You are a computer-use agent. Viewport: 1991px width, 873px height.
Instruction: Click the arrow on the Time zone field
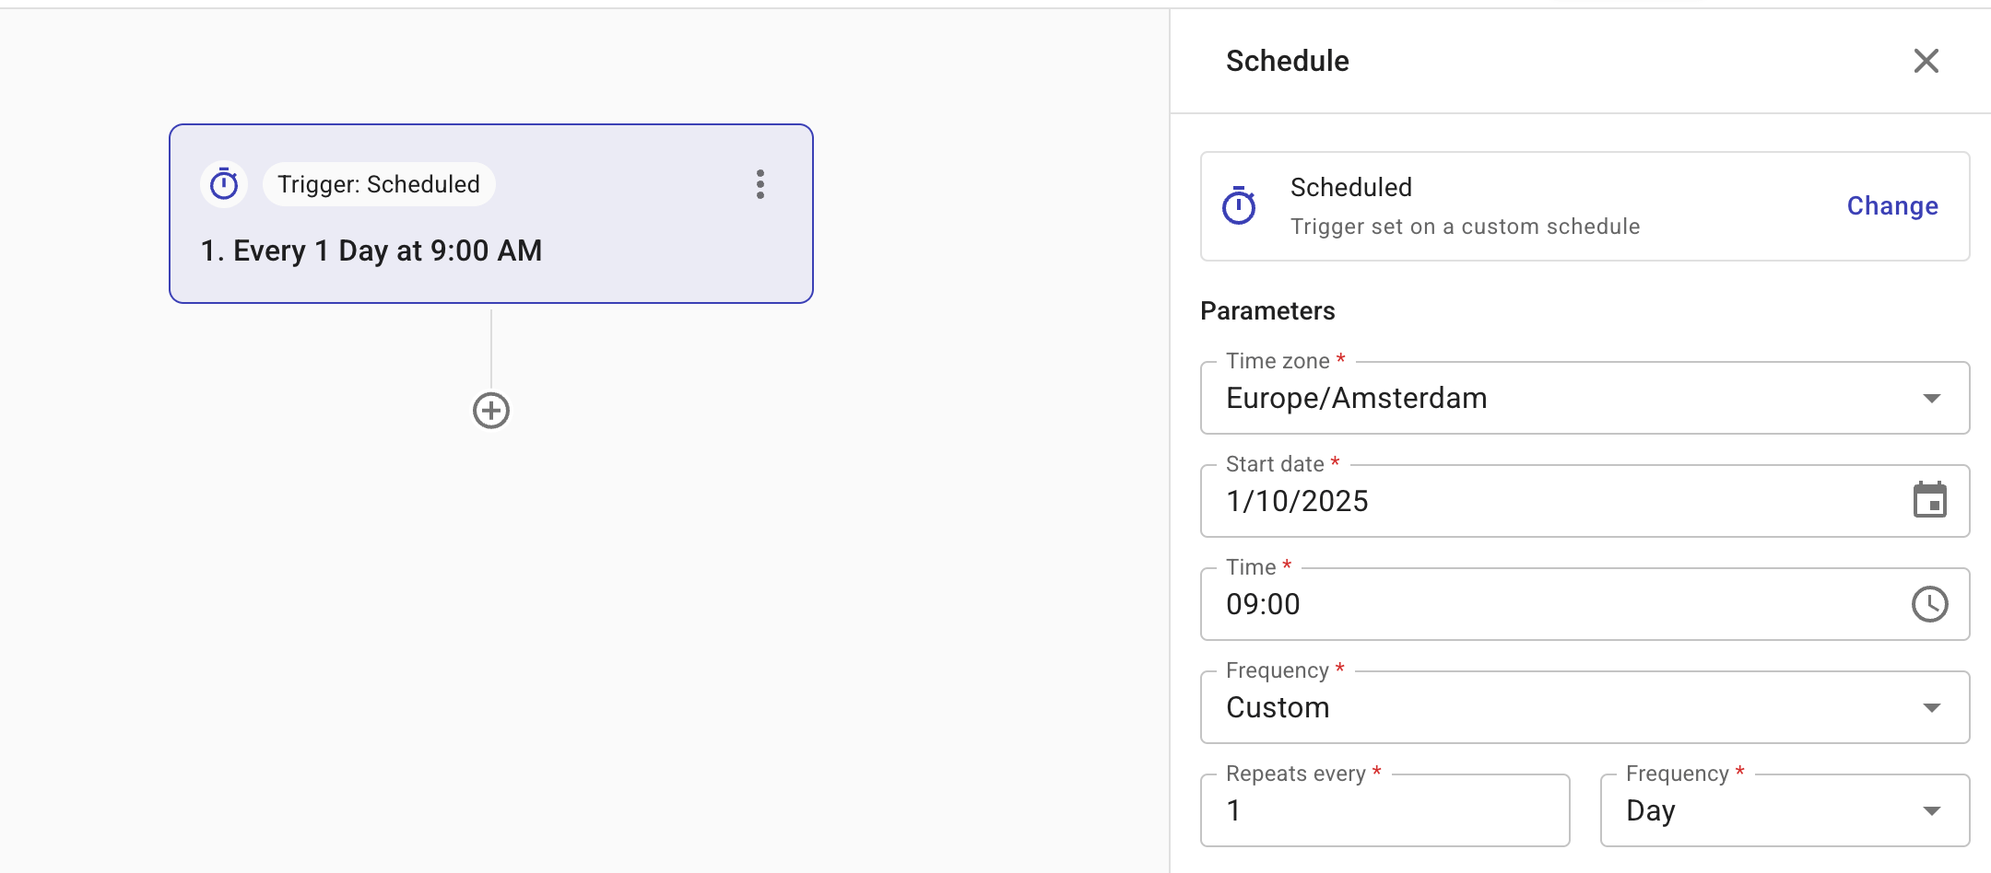(1932, 399)
